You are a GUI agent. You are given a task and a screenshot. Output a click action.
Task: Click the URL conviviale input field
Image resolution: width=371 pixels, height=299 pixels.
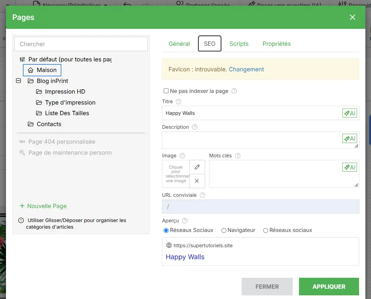pos(260,206)
